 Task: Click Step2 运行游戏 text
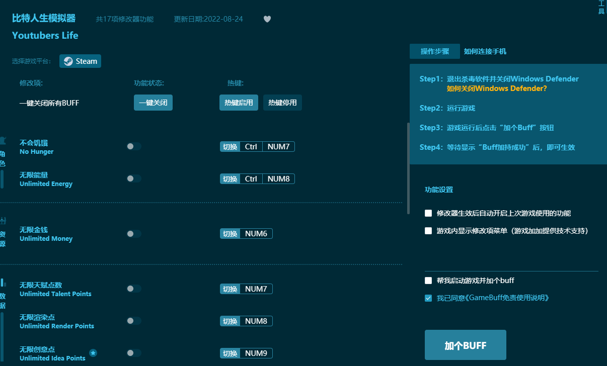[x=447, y=108]
